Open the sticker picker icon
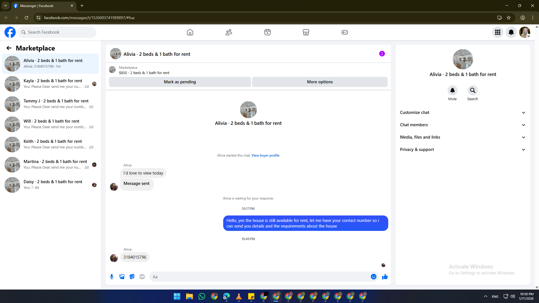Image resolution: width=539 pixels, height=303 pixels. [132, 277]
